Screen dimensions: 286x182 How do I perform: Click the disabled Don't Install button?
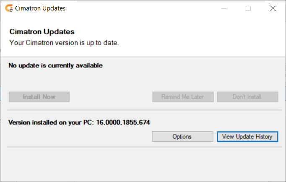[x=247, y=97]
